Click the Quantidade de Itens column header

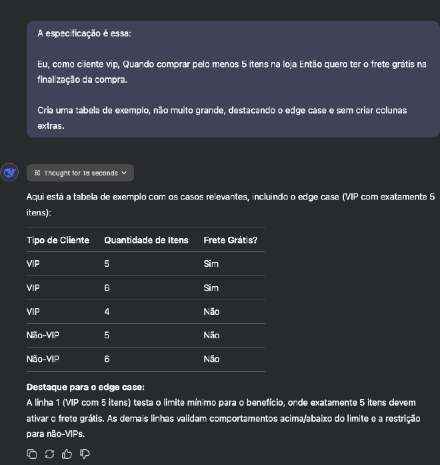pyautogui.click(x=146, y=240)
